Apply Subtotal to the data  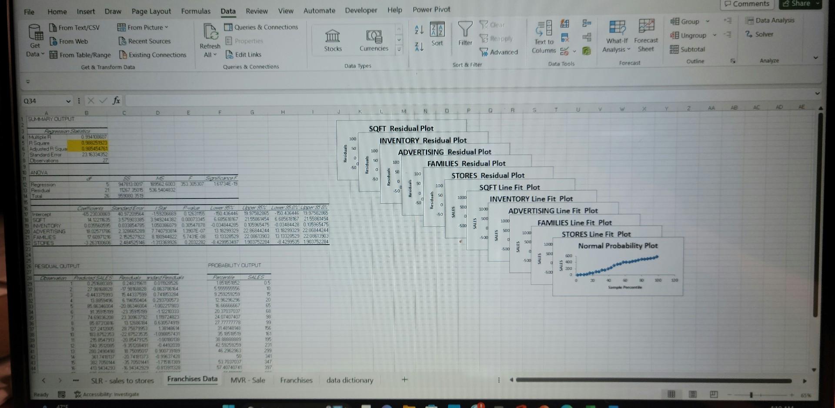[691, 50]
